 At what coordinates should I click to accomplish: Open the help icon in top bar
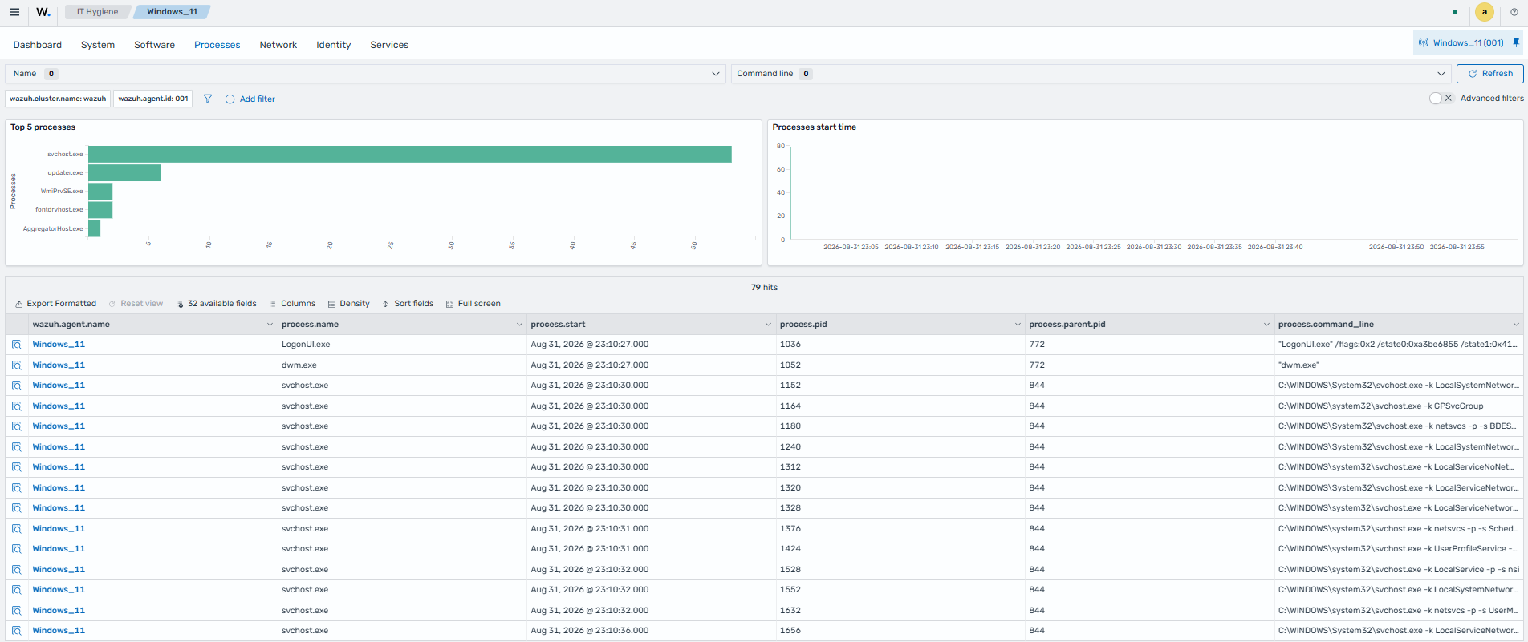click(x=1514, y=12)
